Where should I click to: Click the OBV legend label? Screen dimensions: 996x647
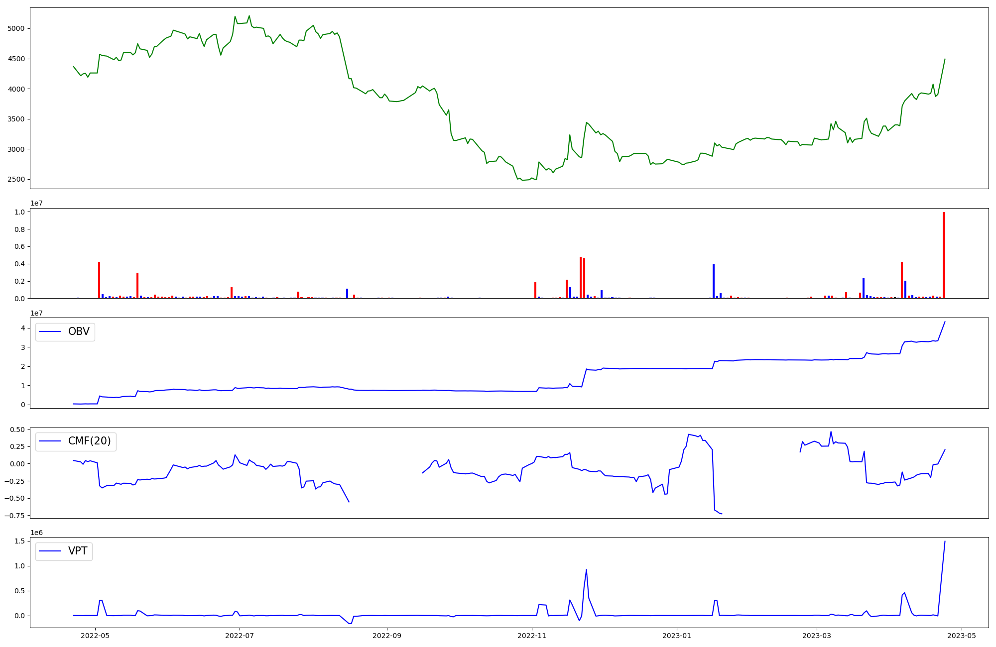[x=79, y=332]
